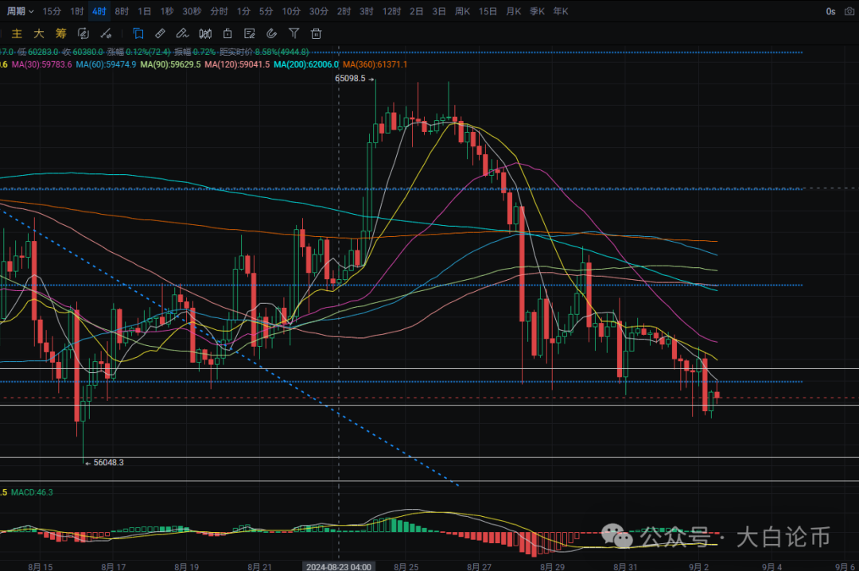
Task: Switch to the 2日 timeframe
Action: 416,11
